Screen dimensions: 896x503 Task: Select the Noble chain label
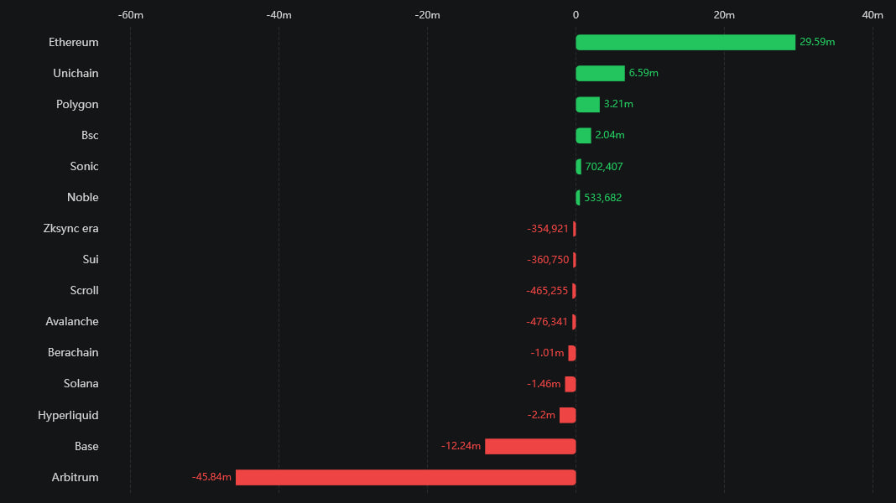[82, 197]
